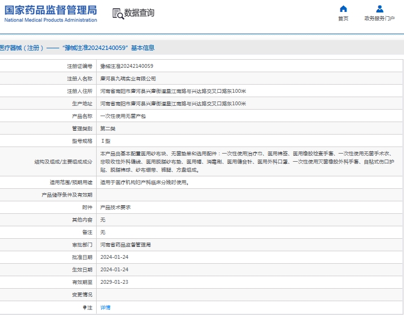404x318 pixels.
Task: Click the home house icon
Action: point(343,9)
